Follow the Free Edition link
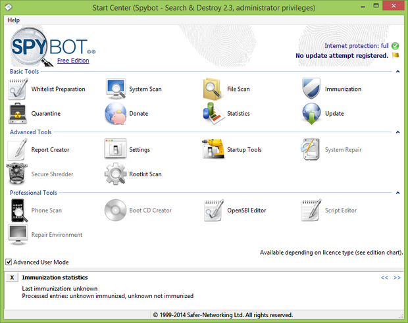This screenshot has width=408, height=323. pos(73,61)
